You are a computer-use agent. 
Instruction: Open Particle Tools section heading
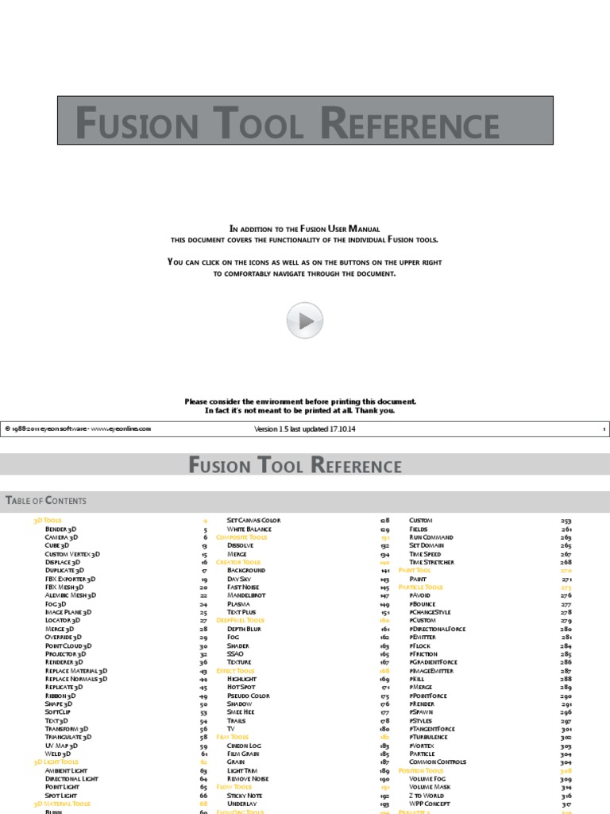[x=421, y=587]
